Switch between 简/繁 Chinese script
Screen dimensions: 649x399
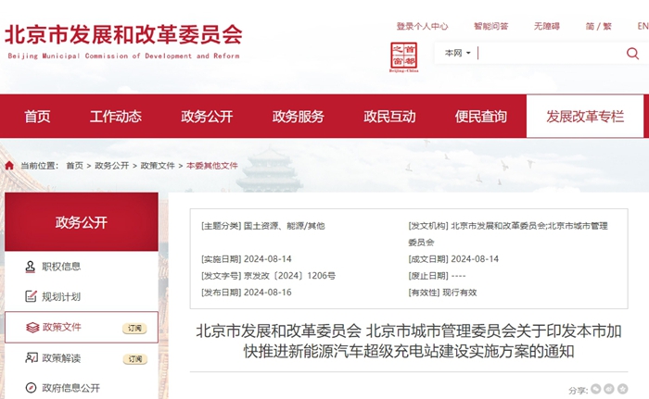click(x=598, y=27)
